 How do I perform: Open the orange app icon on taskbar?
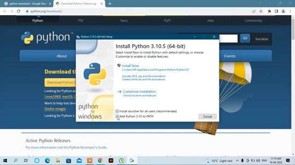tap(90, 160)
